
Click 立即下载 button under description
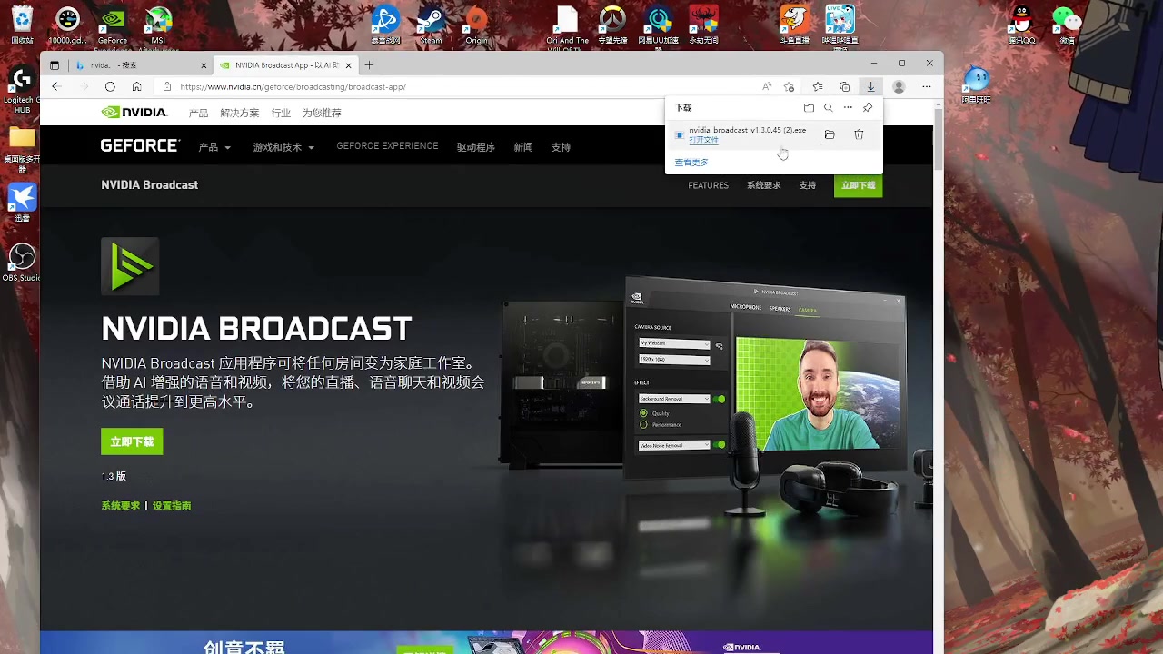132,441
